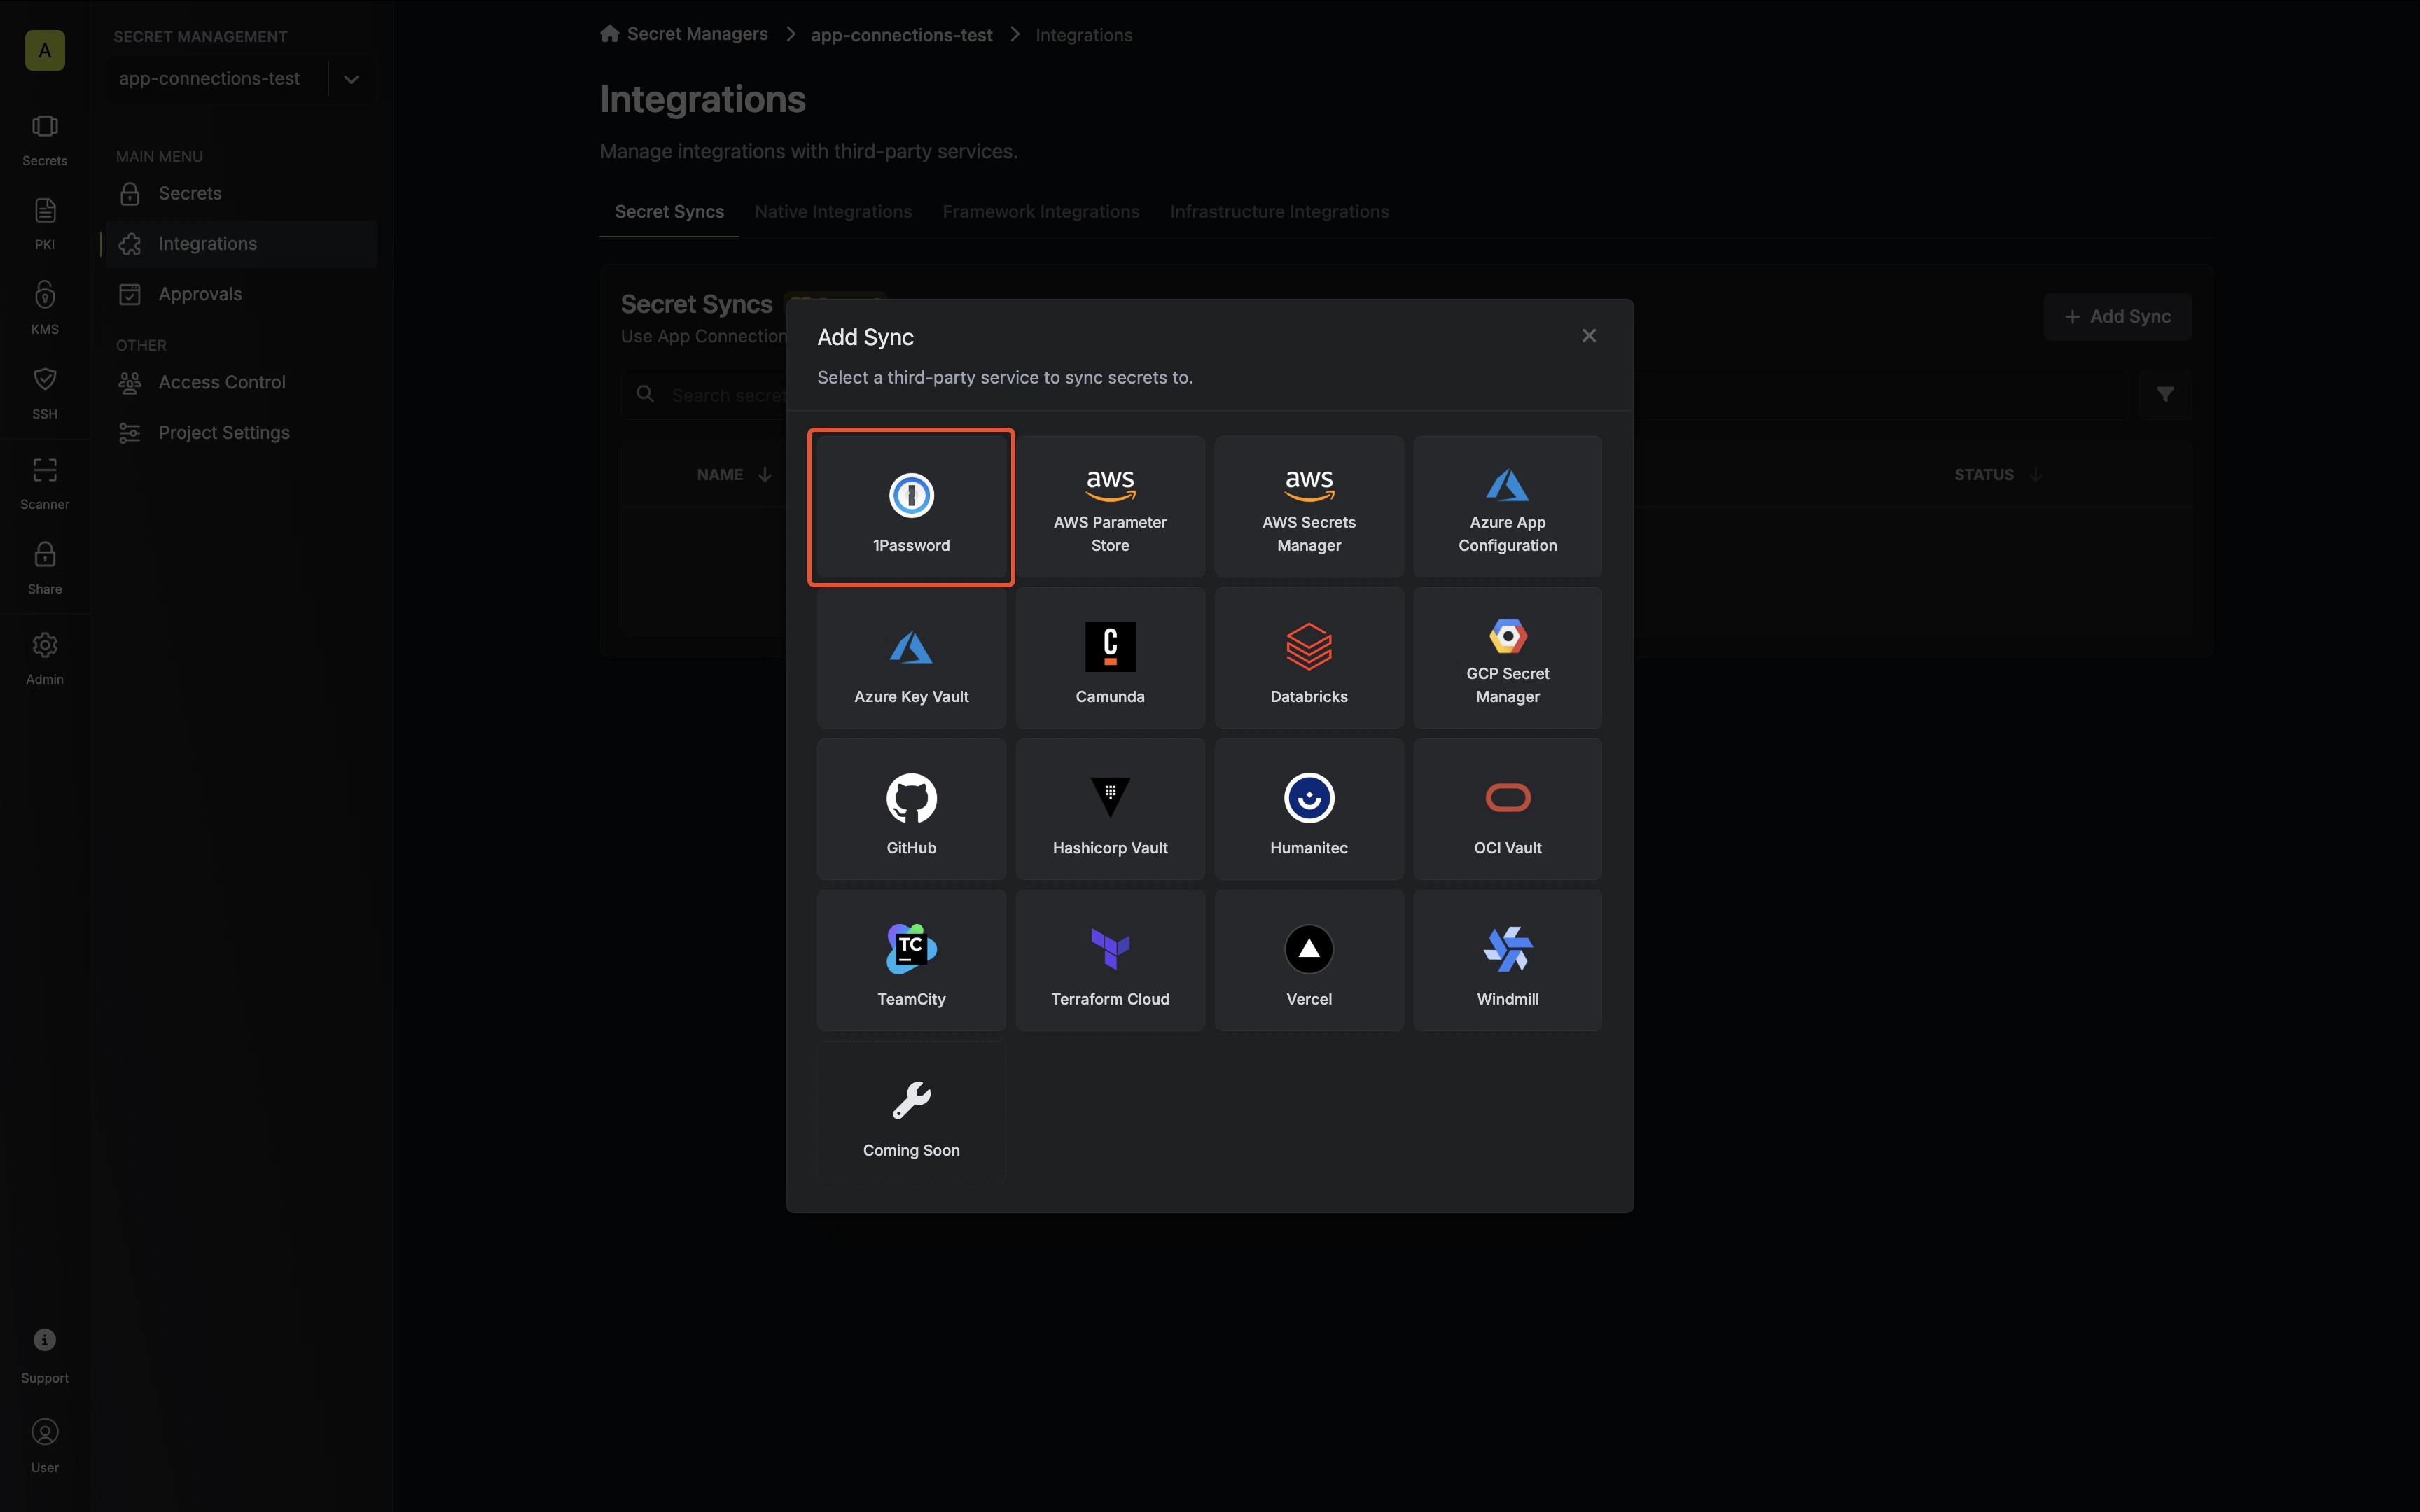This screenshot has width=2420, height=1512.
Task: Open SSH in the icon rail
Action: pos(45,393)
